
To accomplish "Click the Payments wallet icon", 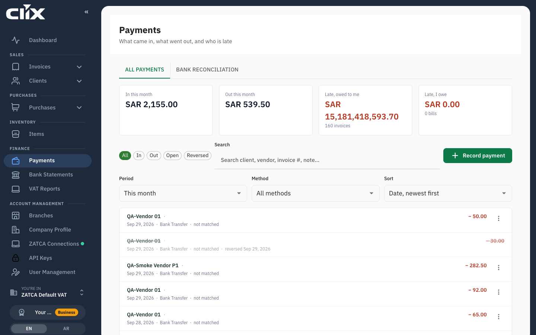I will coord(16,160).
